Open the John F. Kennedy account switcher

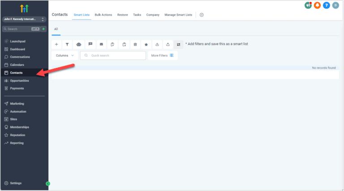click(x=24, y=19)
